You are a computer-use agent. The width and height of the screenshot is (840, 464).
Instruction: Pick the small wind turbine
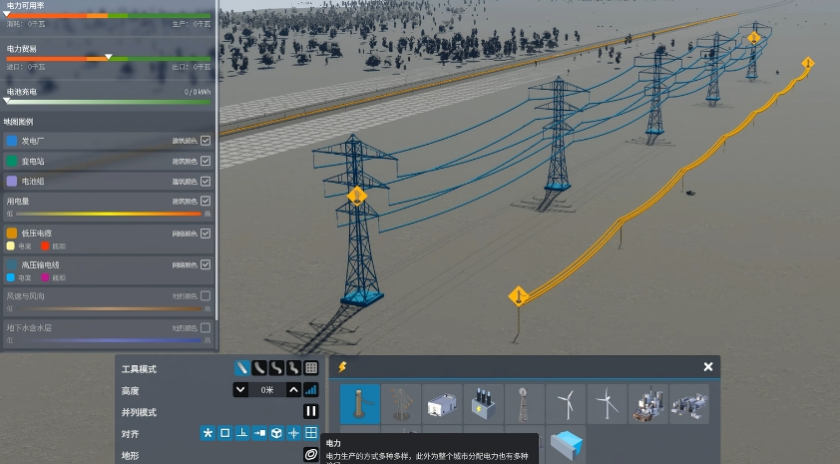(x=566, y=404)
